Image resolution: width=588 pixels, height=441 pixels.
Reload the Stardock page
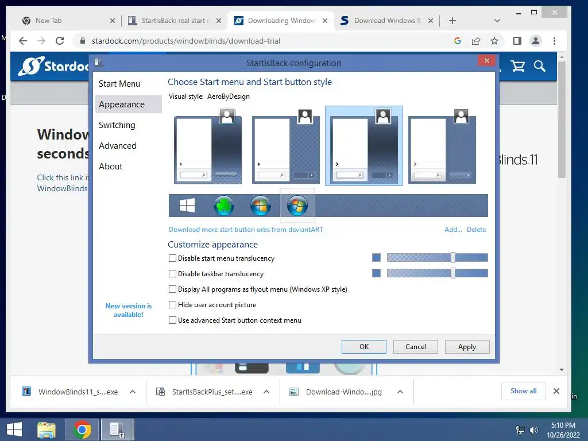coord(60,41)
